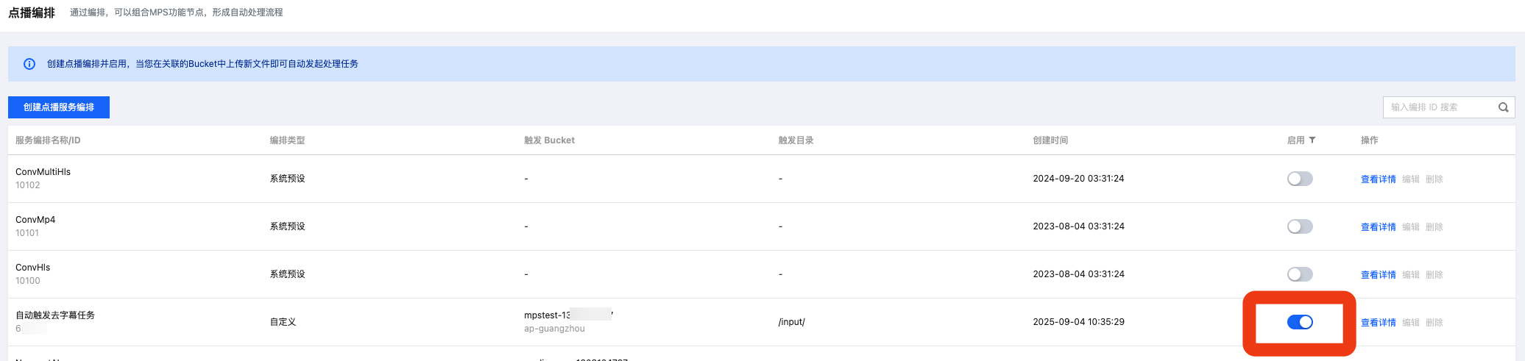Enable the ConvMultiHls orchestration toggle
Image resolution: width=1525 pixels, height=361 pixels.
(1300, 179)
